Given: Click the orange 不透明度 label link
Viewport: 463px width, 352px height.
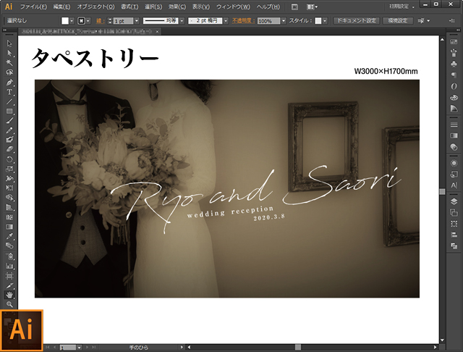Looking at the screenshot, I should pos(243,21).
